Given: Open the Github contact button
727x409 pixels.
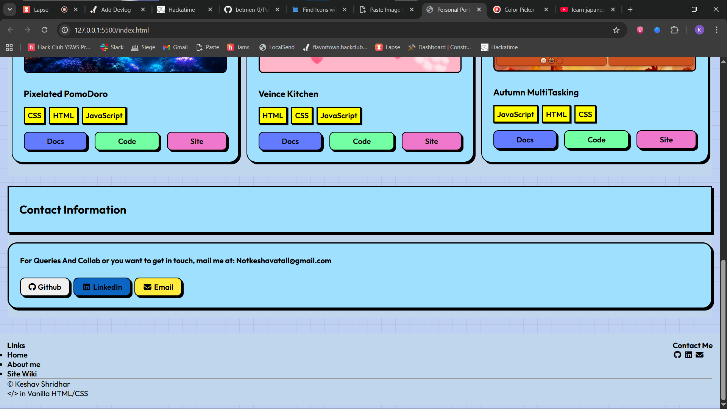Looking at the screenshot, I should (45, 287).
